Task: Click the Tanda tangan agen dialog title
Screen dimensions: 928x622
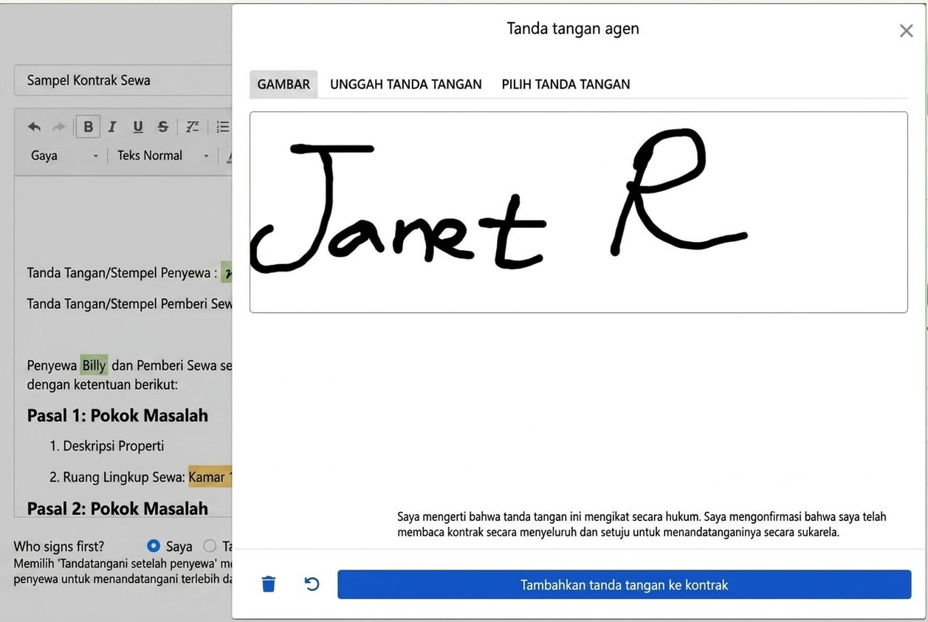Action: pos(573,29)
